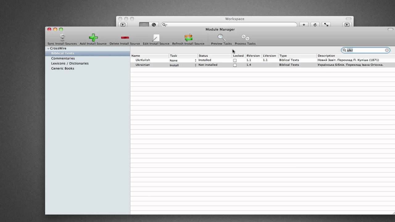This screenshot has width=395, height=222.
Task: Click Module Manager toolbar toggle pill
Action: (390, 29)
